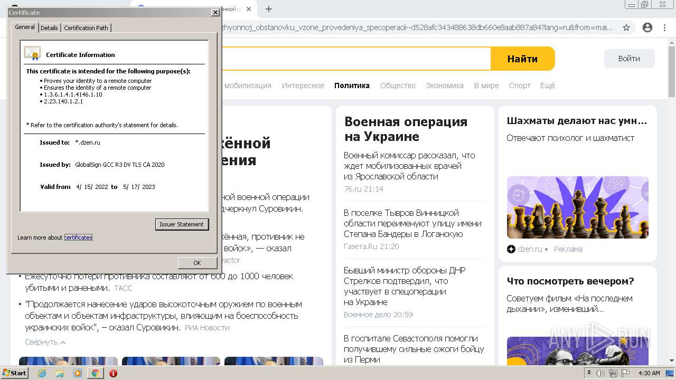Screen dimensions: 676x380
Task: Collapse the summary with Свернуть
Action: (x=45, y=342)
